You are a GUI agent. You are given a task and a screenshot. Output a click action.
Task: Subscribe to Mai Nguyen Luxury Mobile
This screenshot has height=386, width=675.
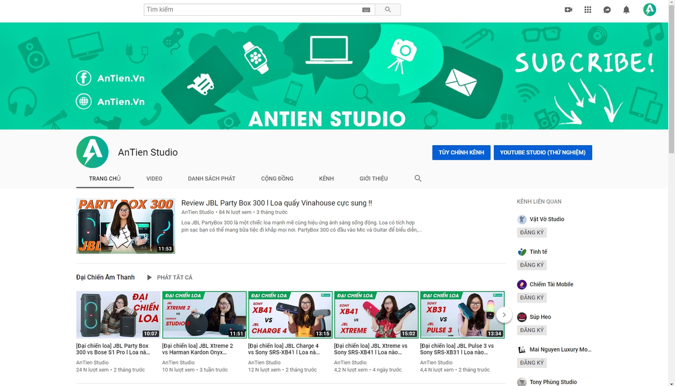point(532,363)
